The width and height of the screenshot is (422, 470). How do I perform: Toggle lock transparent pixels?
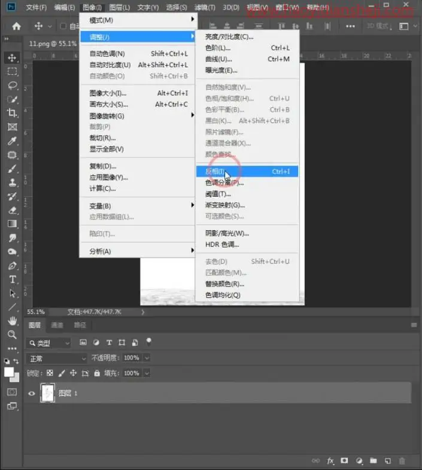(50, 373)
